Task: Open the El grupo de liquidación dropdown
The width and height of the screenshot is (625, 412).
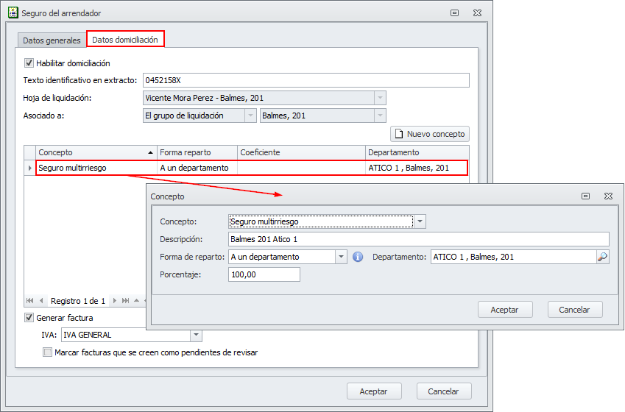Action: [250, 116]
